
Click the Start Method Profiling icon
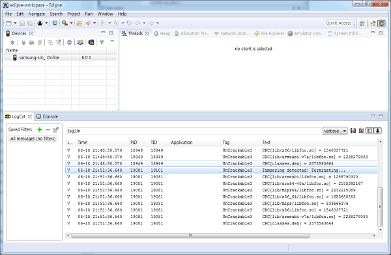pyautogui.click(x=59, y=42)
